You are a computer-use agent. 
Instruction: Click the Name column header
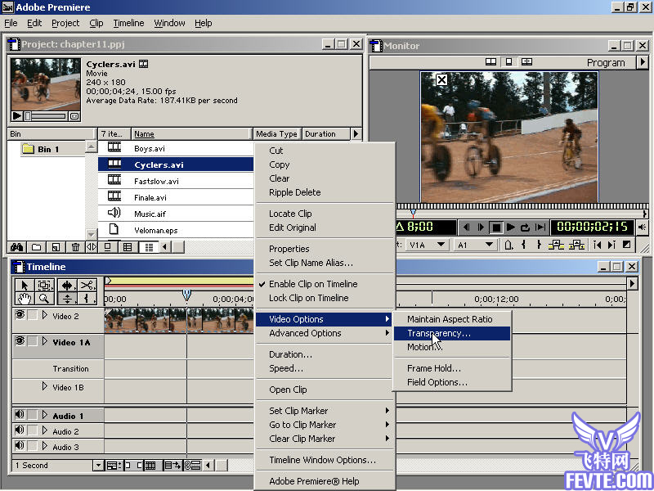tap(190, 133)
